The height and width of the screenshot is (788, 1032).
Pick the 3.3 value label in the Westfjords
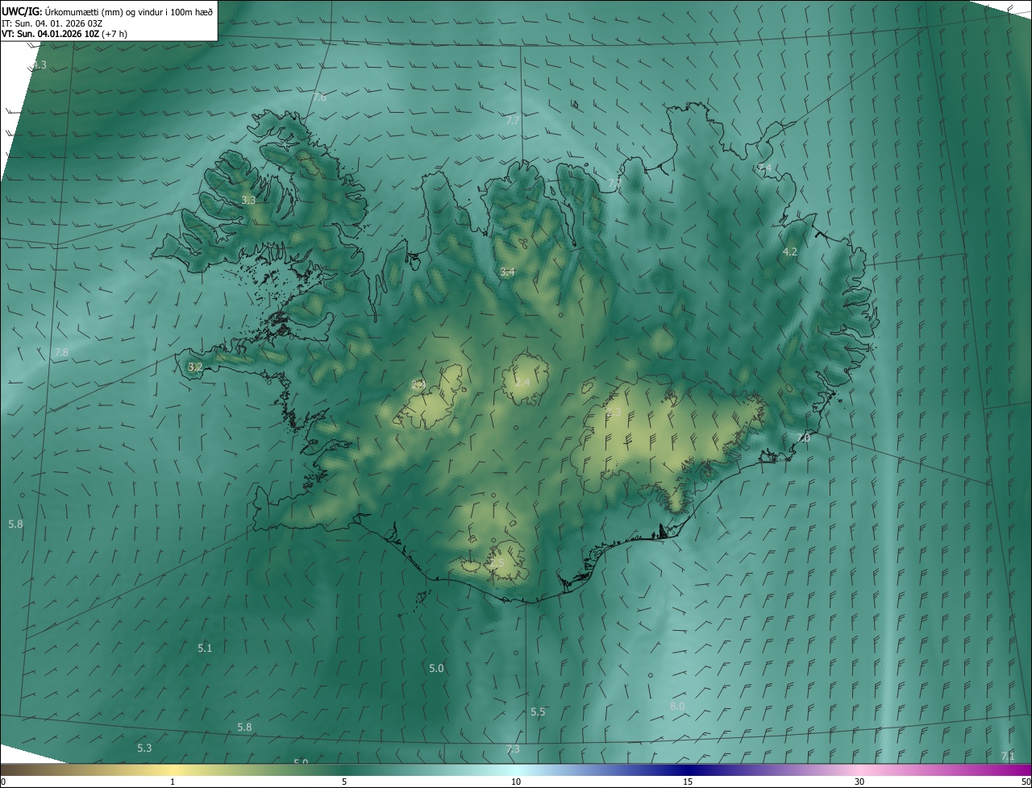pos(248,200)
